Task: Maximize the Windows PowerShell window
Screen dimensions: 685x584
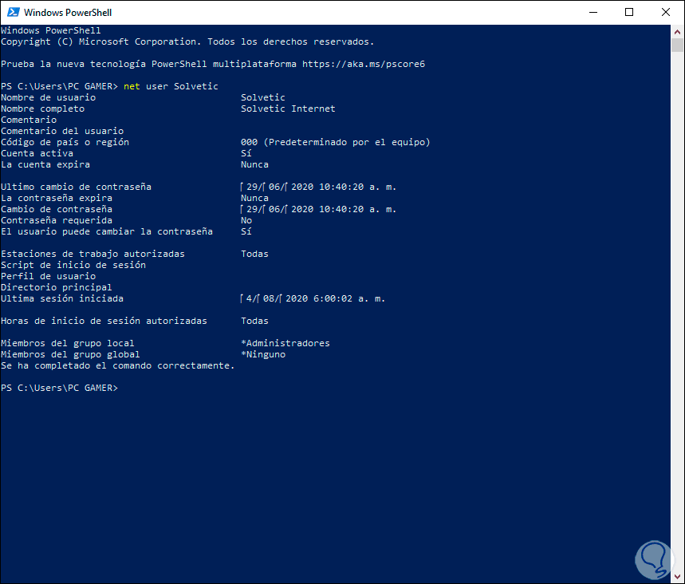Action: pos(629,12)
